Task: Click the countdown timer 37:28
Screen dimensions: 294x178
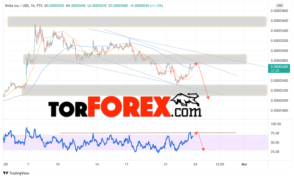Action: [x=275, y=71]
